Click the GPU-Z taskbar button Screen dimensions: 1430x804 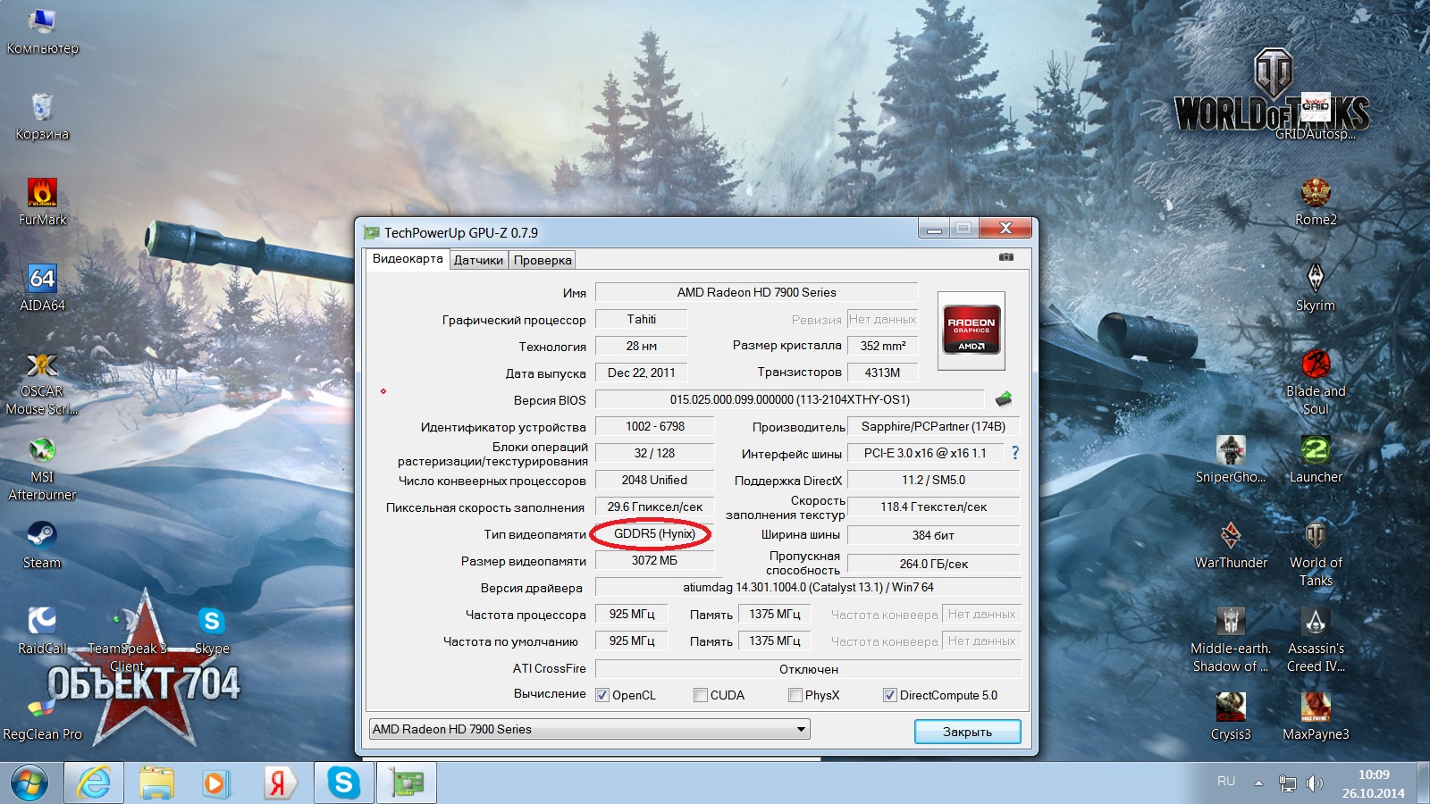coord(408,783)
